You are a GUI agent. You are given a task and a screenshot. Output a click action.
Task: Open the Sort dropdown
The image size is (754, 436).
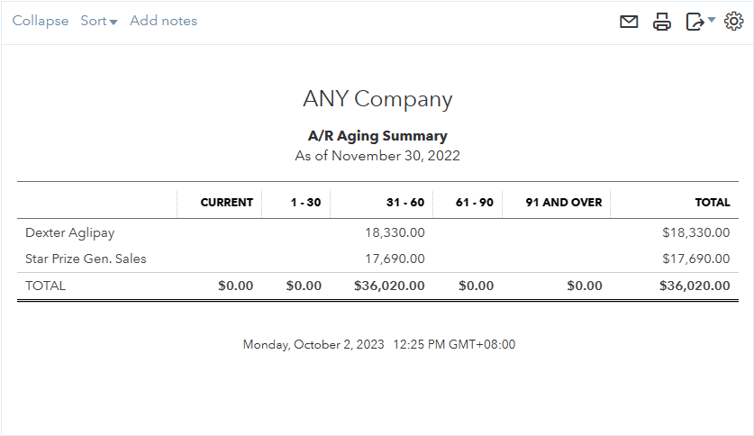(99, 21)
